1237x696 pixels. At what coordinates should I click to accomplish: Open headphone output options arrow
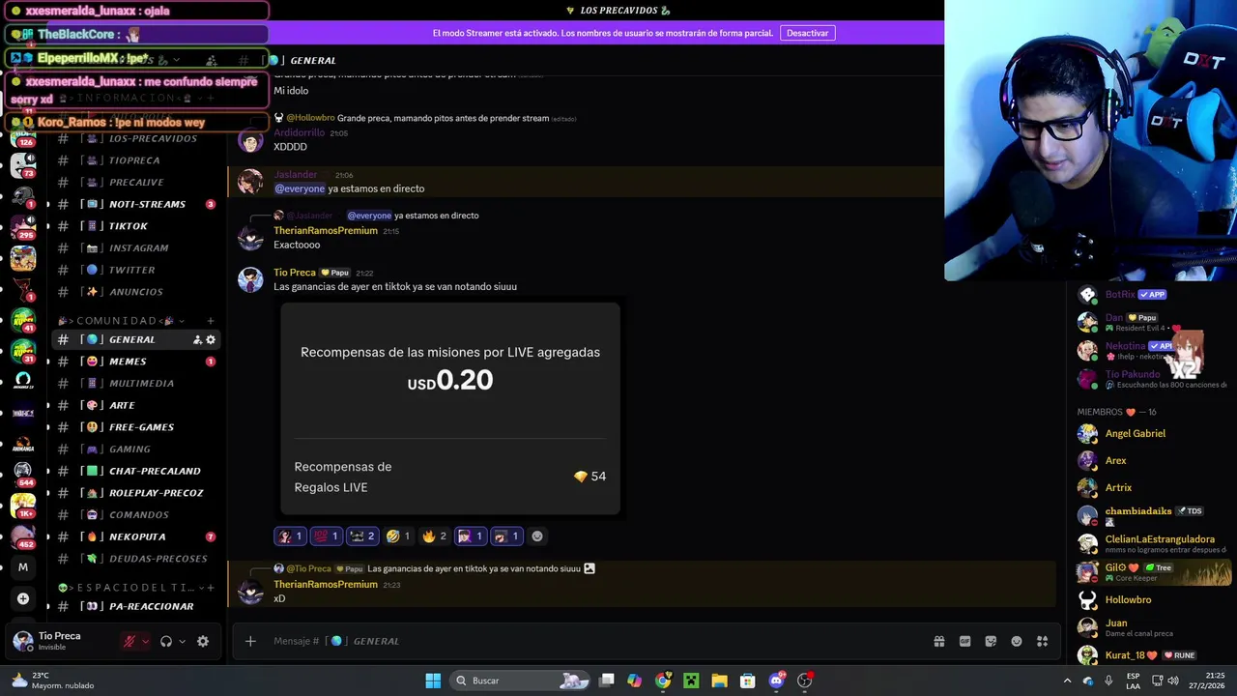(182, 641)
